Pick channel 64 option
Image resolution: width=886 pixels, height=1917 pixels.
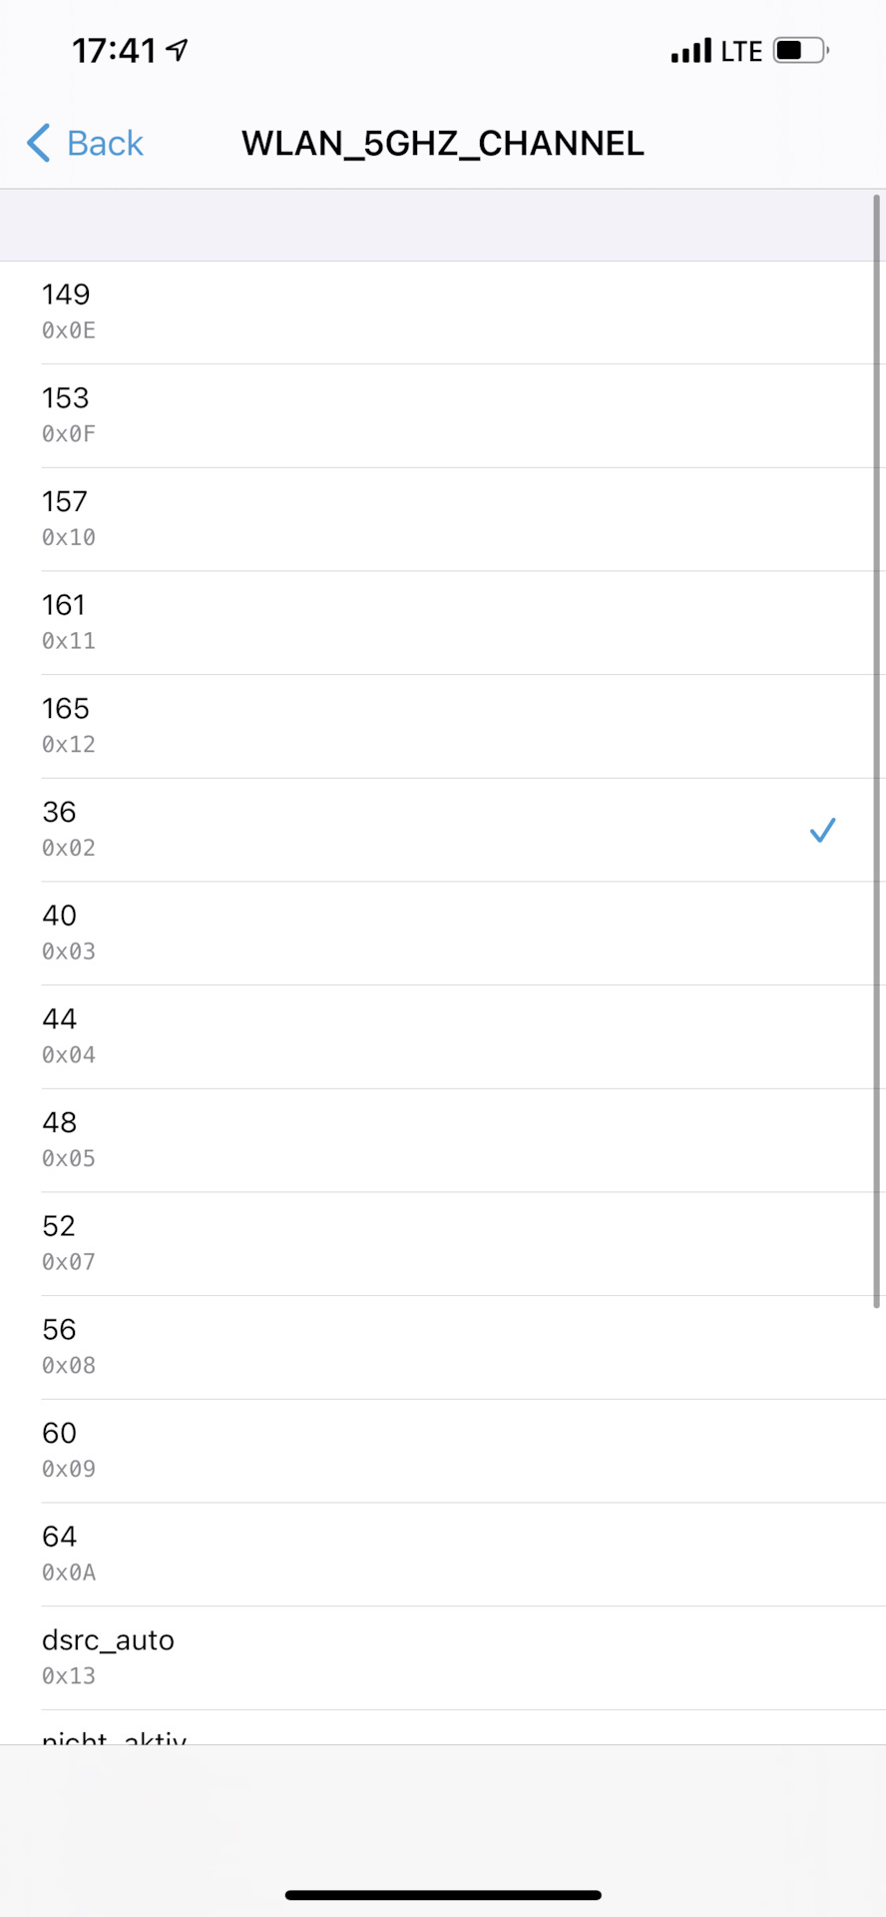pyautogui.click(x=443, y=1554)
